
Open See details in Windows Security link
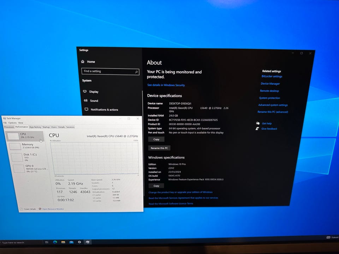click(x=166, y=85)
